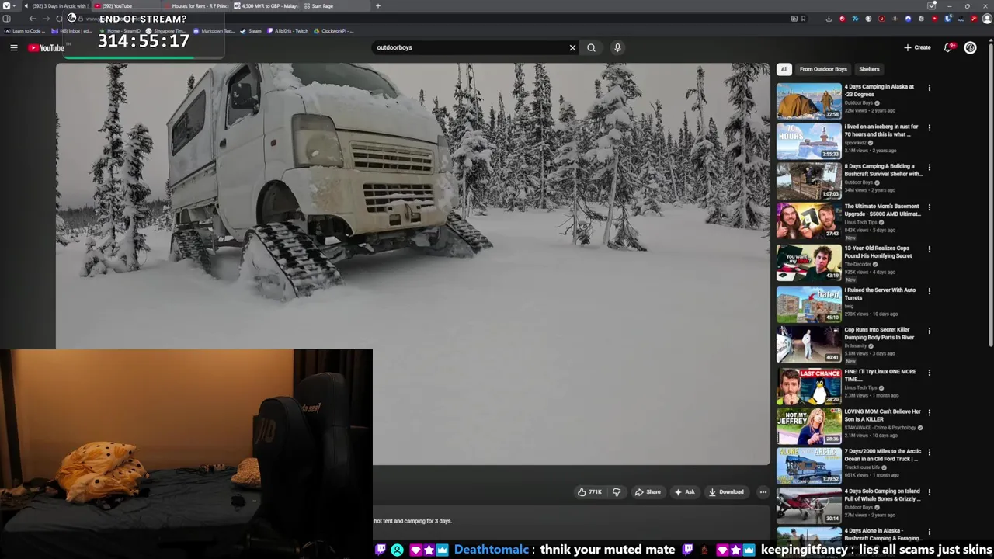Open the LOVING MOM Can't Believe video title

[882, 415]
